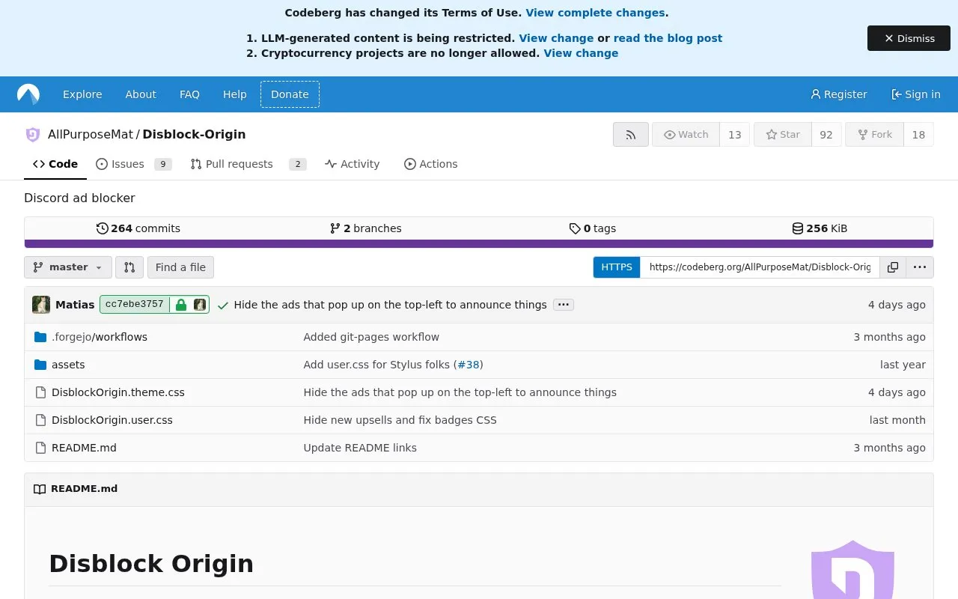Open the RSS feed icon button
958x599 pixels.
tap(631, 135)
